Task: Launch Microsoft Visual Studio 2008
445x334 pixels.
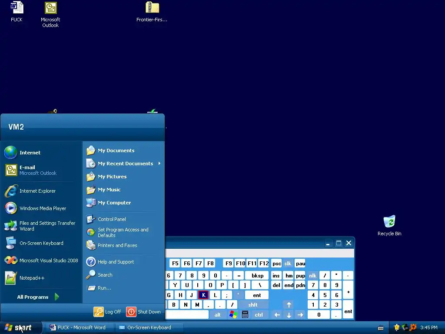Action: click(41, 261)
